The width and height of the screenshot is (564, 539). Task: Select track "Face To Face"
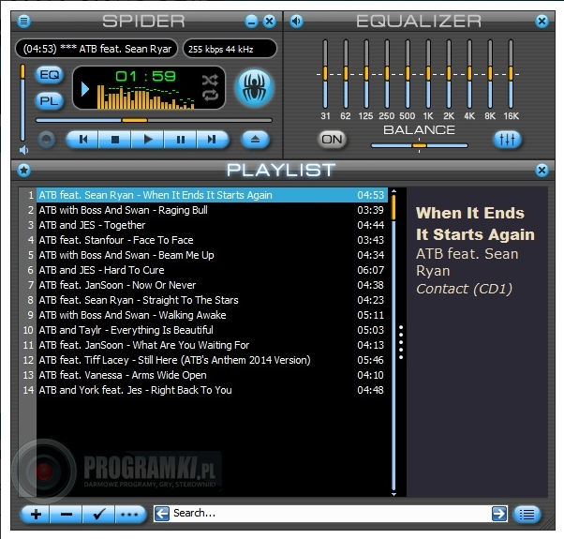point(212,240)
